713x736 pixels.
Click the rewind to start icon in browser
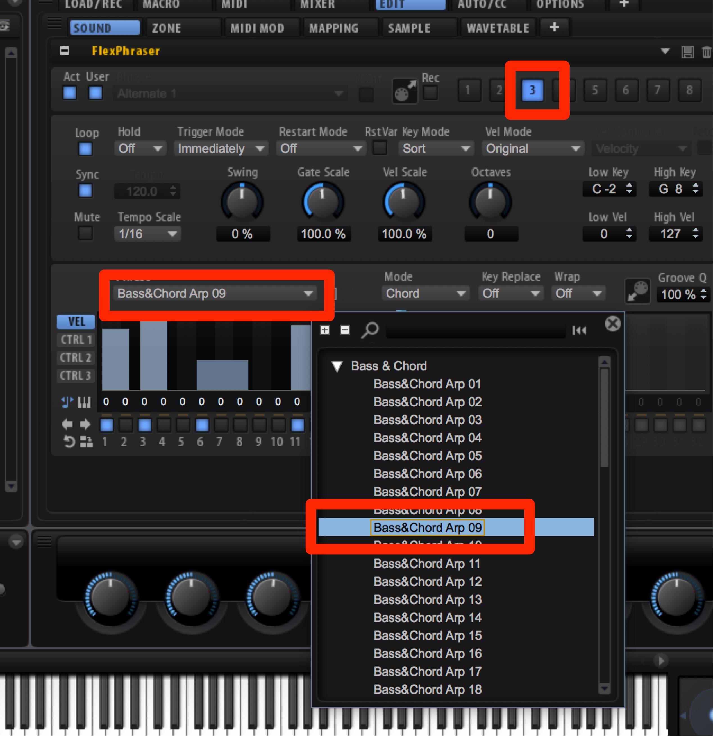pos(579,330)
